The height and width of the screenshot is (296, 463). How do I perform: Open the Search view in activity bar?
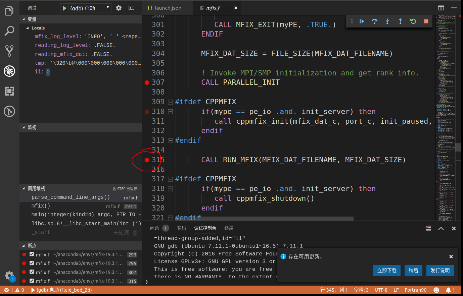(9, 31)
